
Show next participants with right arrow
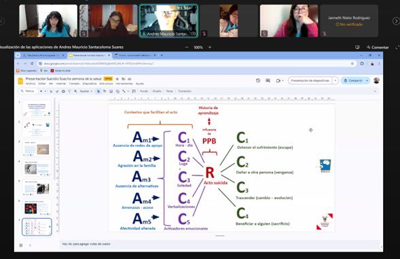point(396,21)
